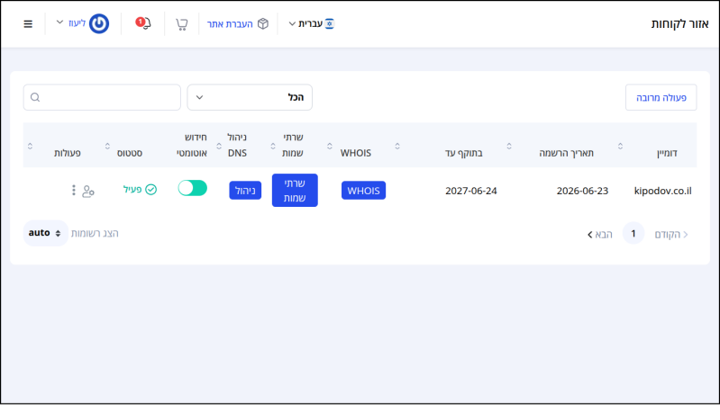Screen dimensions: 720x420
Task: Sort by the בתוקף עד column arrows
Action: [x=397, y=146]
